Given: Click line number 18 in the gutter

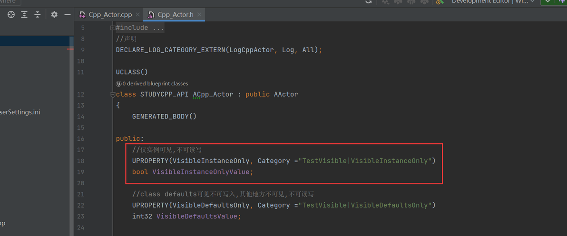Looking at the screenshot, I should click(x=80, y=161).
